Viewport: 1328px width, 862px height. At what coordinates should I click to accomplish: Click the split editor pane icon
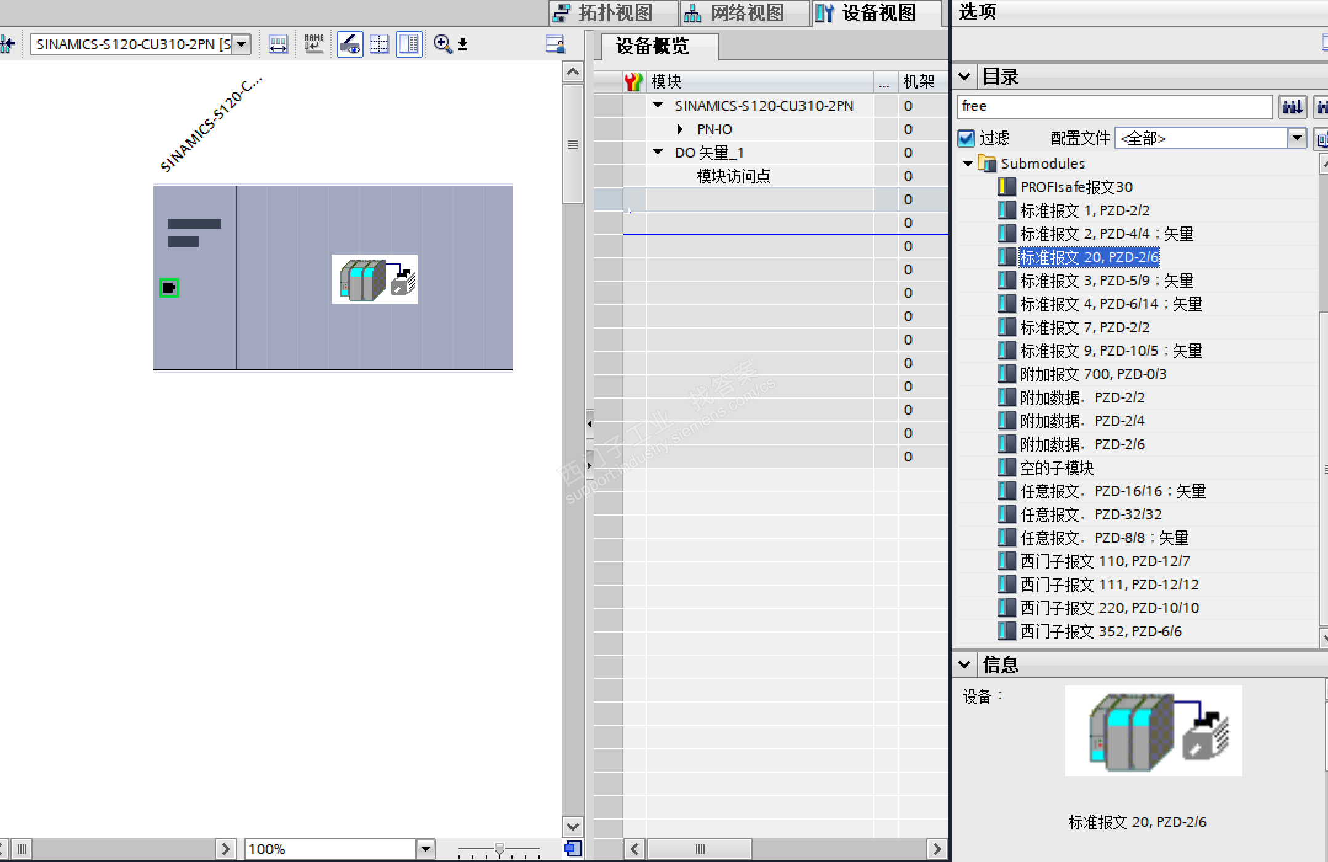pyautogui.click(x=409, y=44)
